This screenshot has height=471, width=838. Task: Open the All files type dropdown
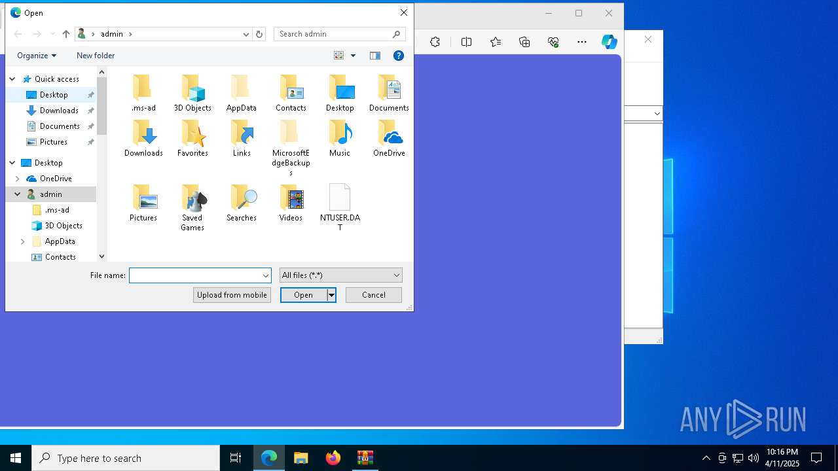tap(340, 275)
